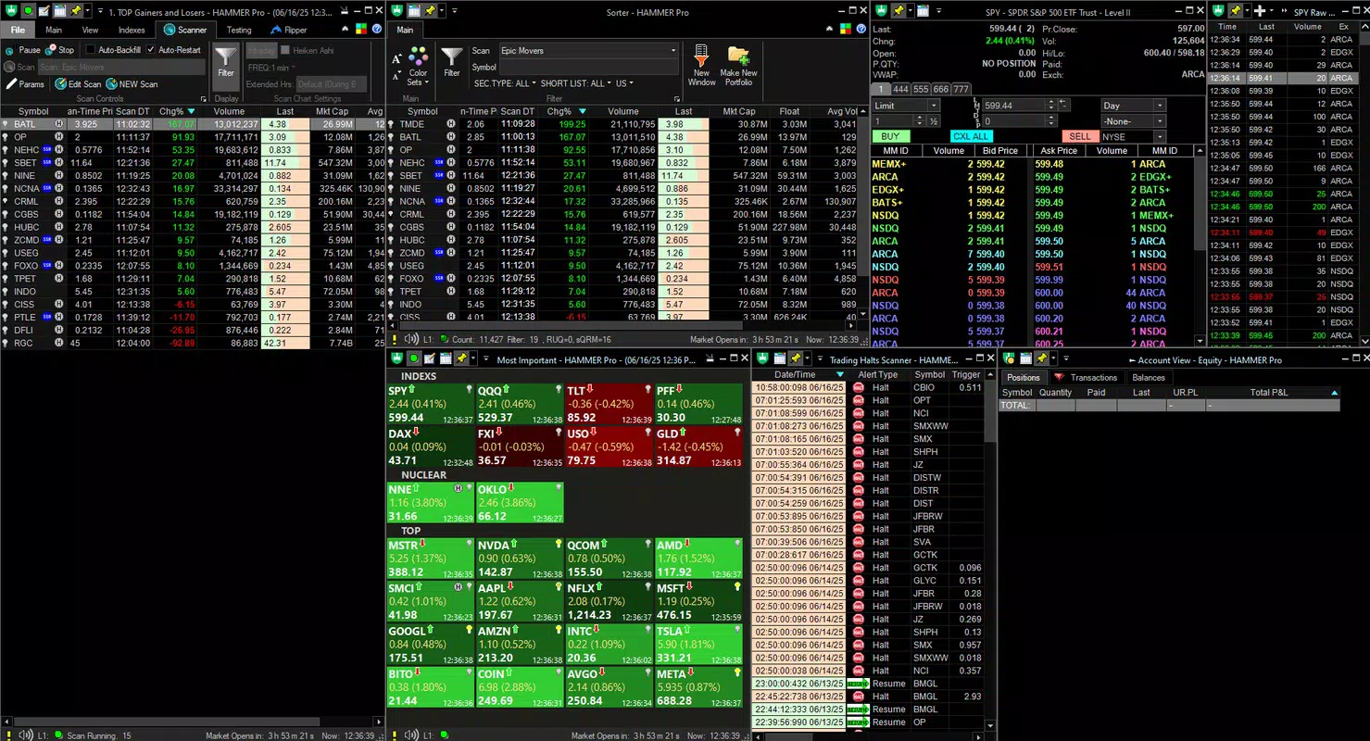Open the Balances tab in Account View
1370x741 pixels.
pyautogui.click(x=1149, y=378)
